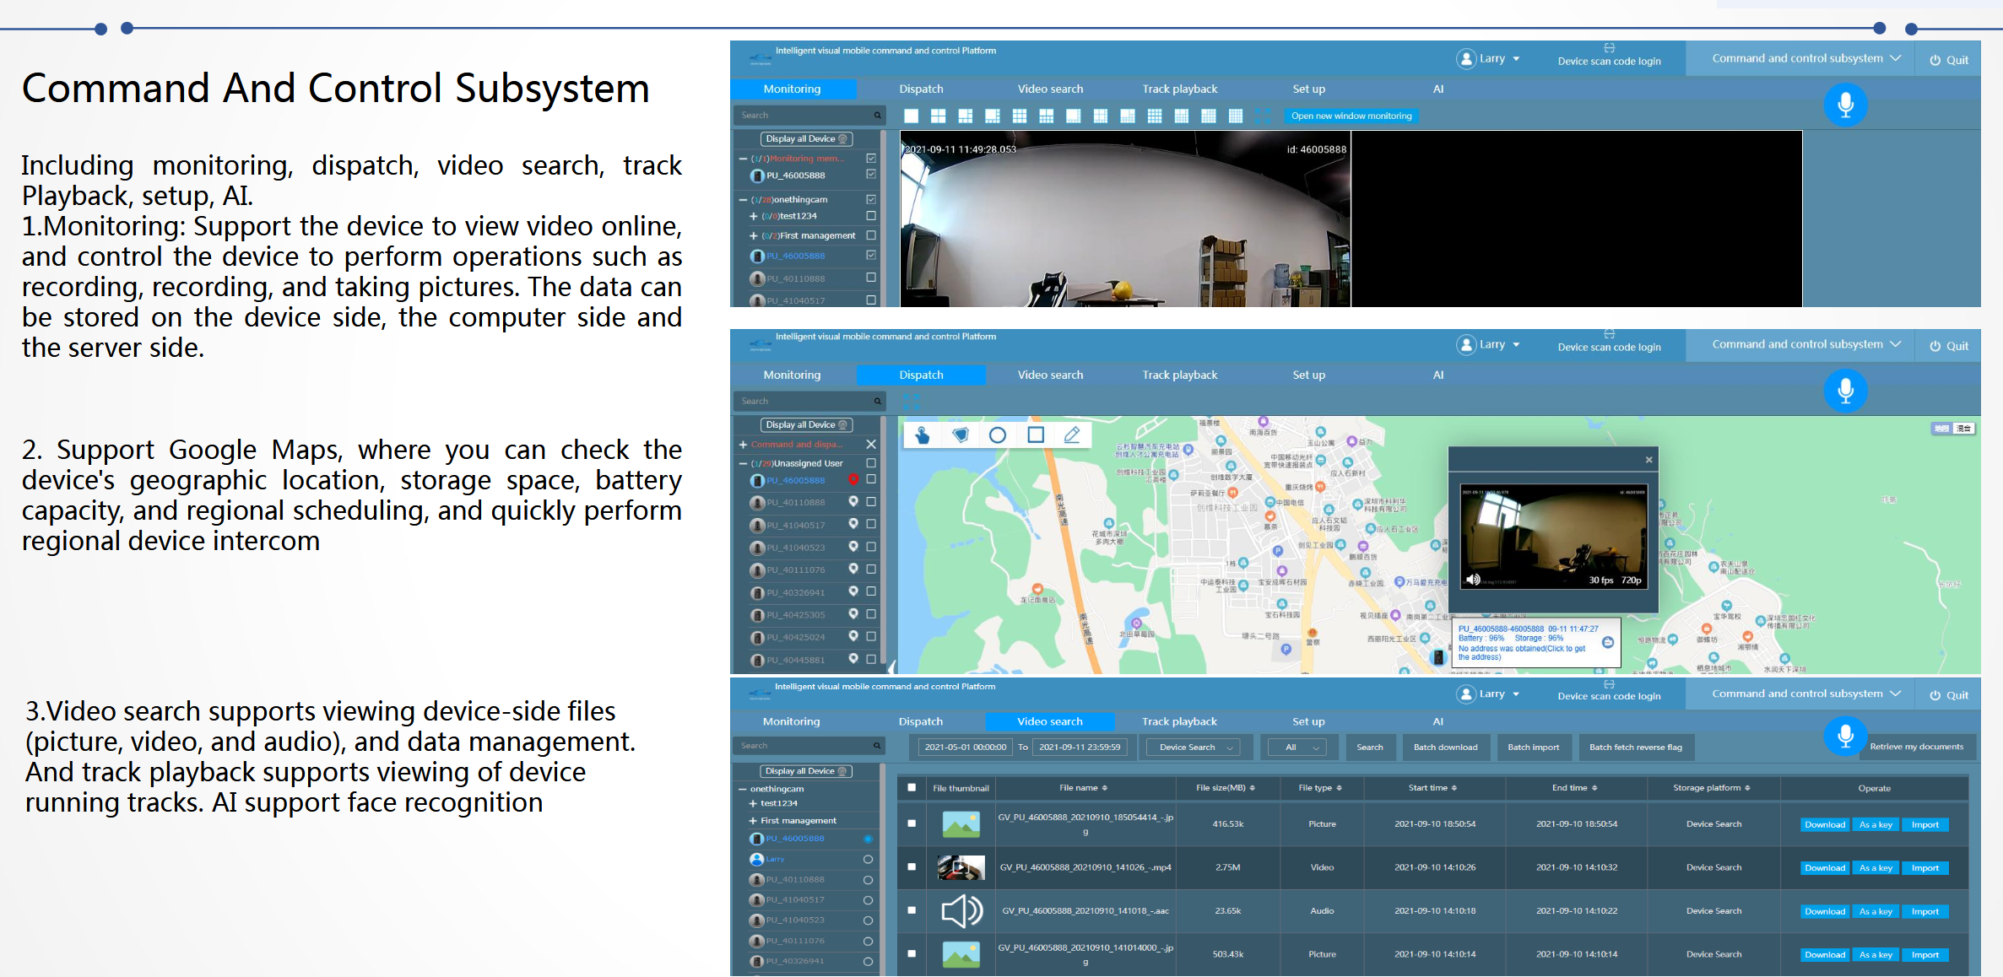Click red location pin beside PU_46005888 in Dispatch

click(x=853, y=479)
